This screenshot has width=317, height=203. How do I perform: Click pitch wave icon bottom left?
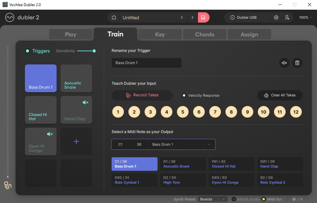click(8, 185)
